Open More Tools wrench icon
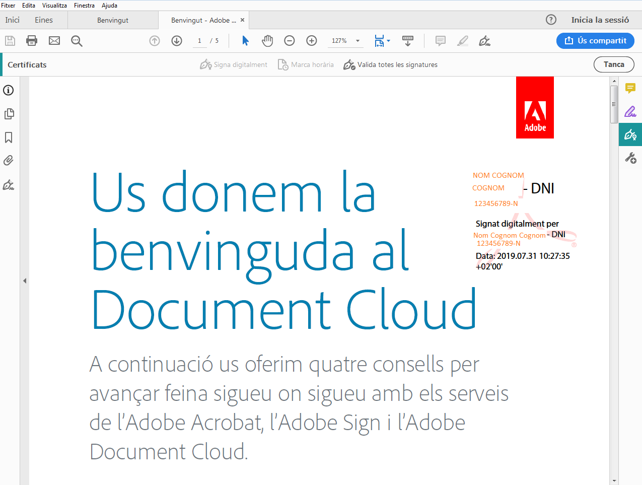Image resolution: width=642 pixels, height=485 pixels. coord(630,158)
